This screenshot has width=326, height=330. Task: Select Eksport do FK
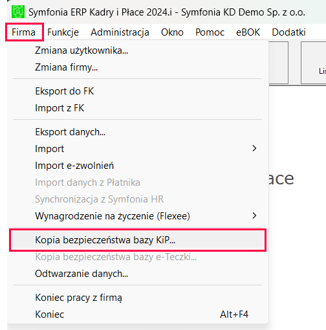[x=138, y=91]
